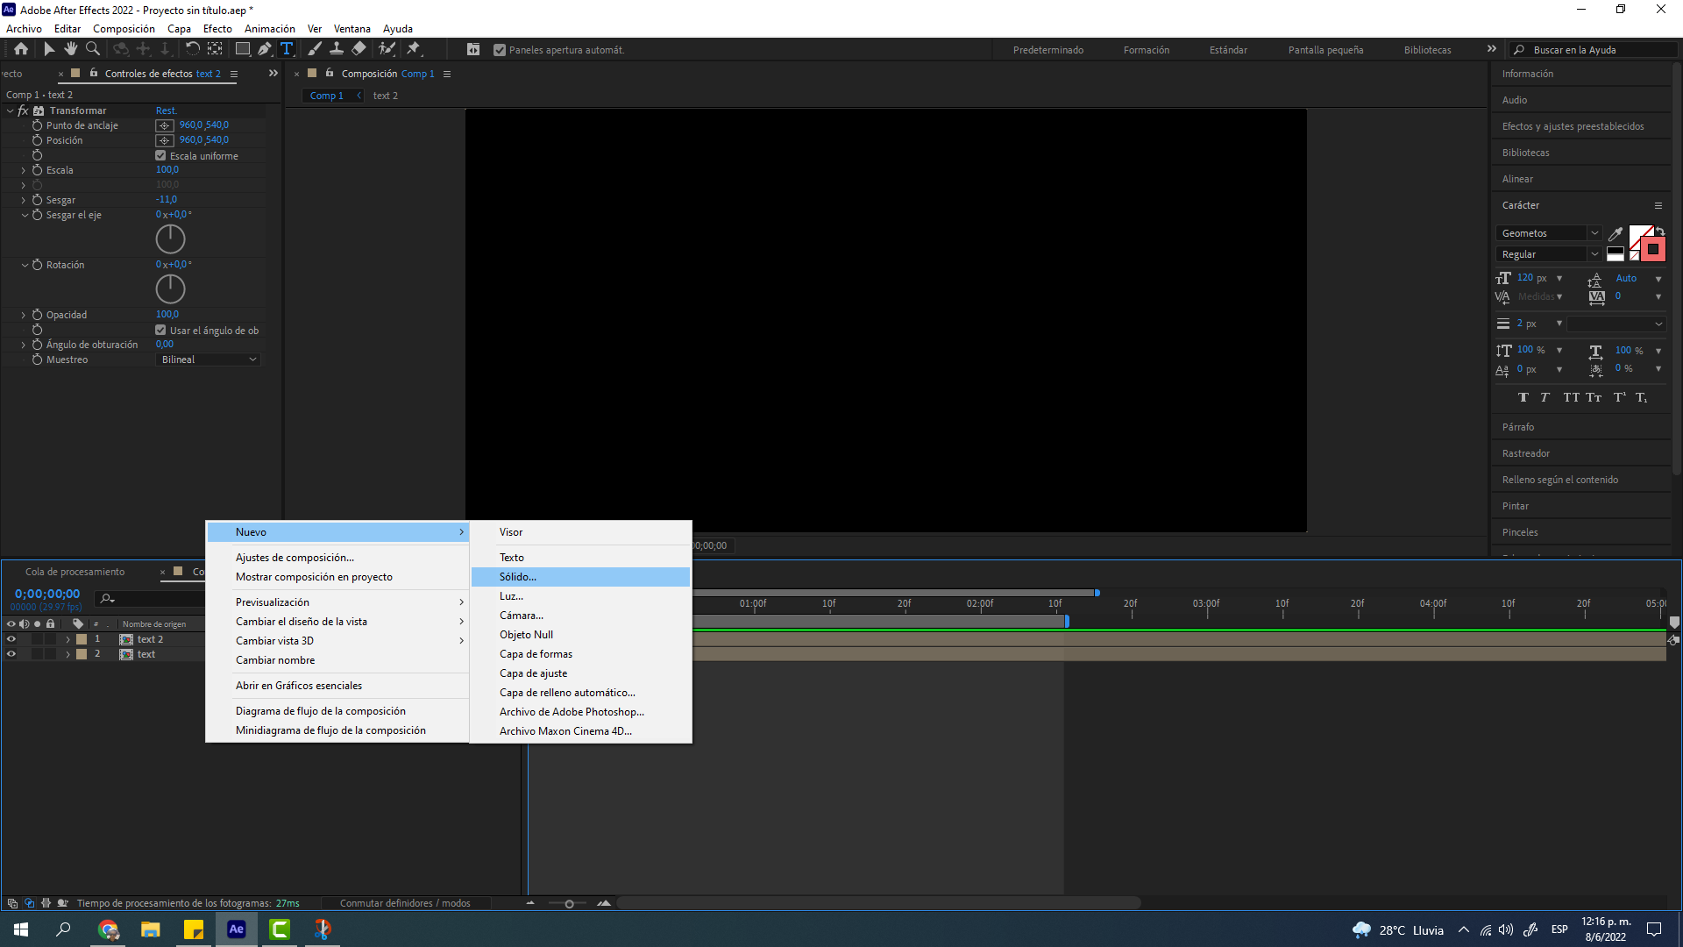1683x947 pixels.
Task: Click the eyedropper in Character panel
Action: point(1616,233)
